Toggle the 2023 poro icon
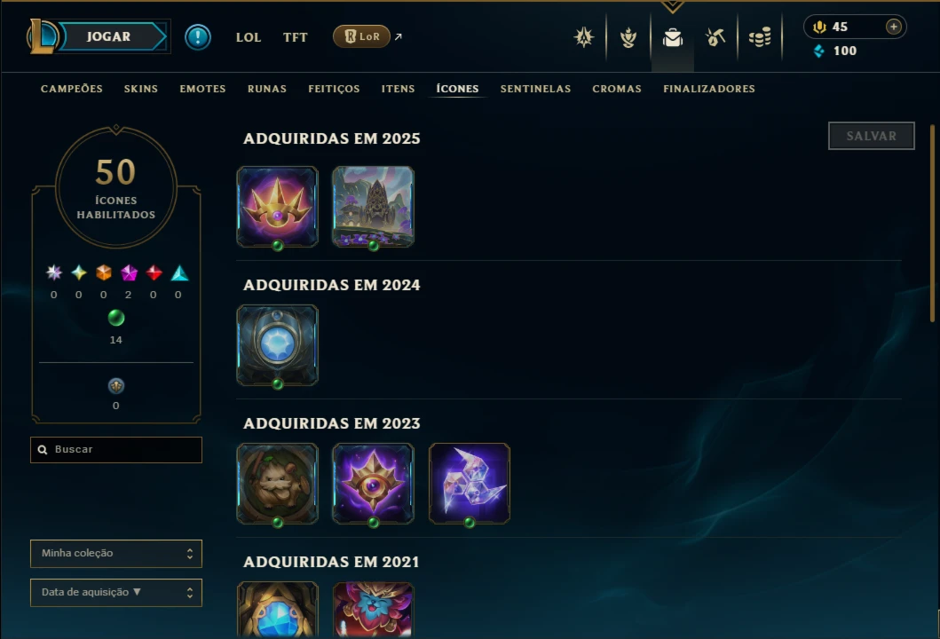 tap(277, 484)
